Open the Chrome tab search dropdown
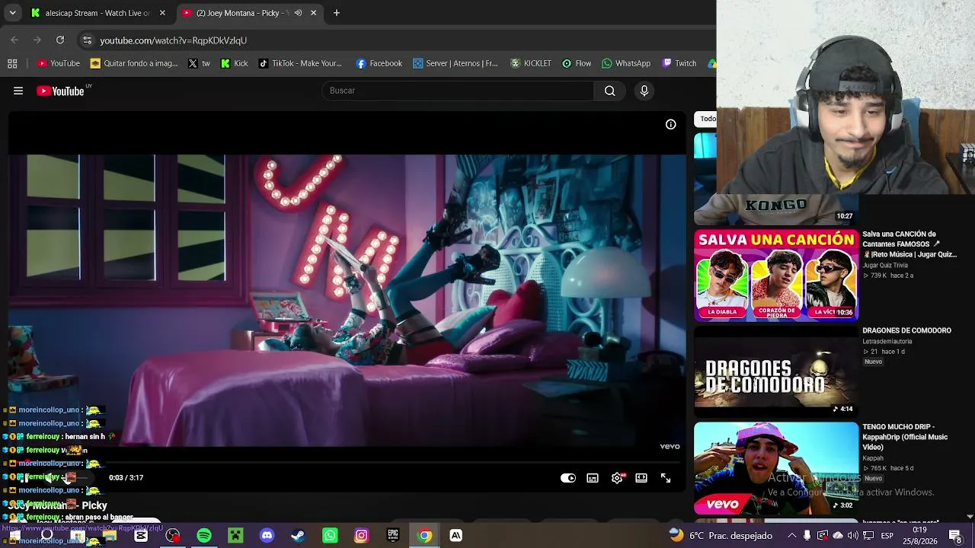This screenshot has height=548, width=975. [x=12, y=13]
